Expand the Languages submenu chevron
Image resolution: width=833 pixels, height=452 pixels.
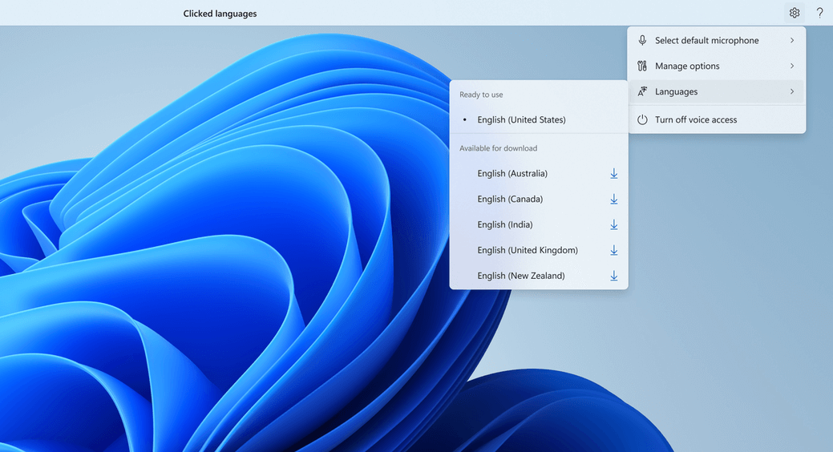pos(792,91)
